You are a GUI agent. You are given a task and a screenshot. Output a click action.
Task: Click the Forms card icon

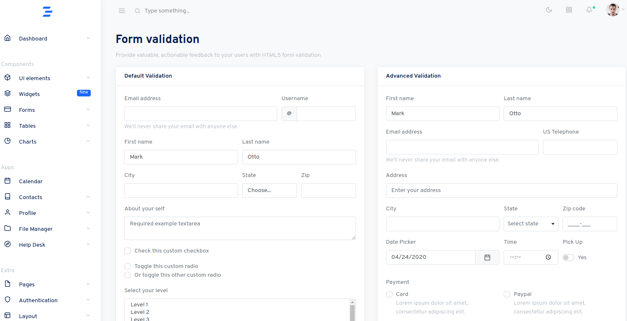point(7,109)
